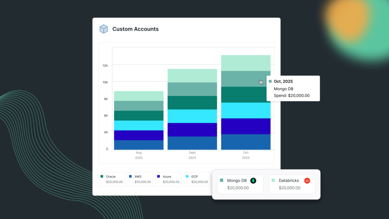This screenshot has width=389, height=219.
Task: Select the topmost segment of the Aug bar
Action: [x=139, y=96]
